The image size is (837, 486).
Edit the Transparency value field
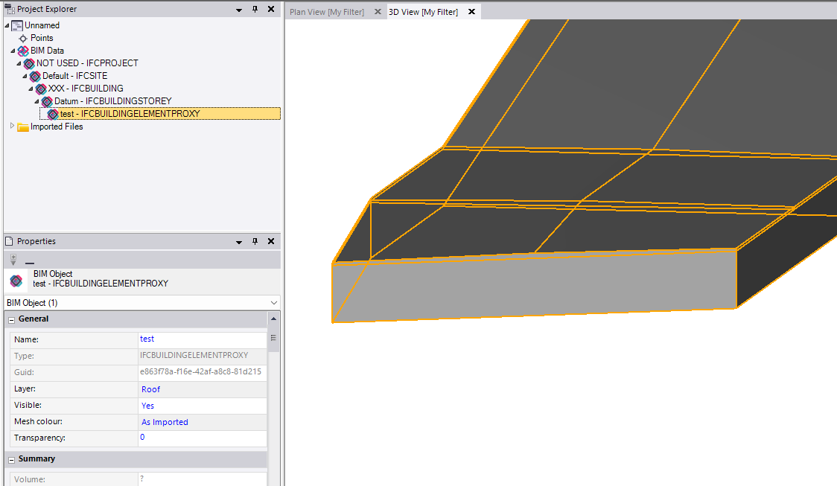coord(201,438)
